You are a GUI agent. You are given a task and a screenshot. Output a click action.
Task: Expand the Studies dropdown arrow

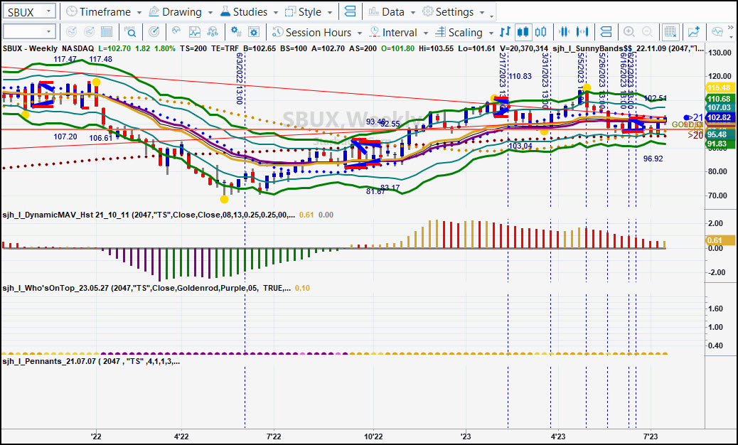(275, 12)
